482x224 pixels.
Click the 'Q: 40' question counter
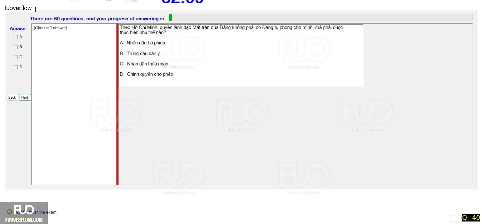[471, 218]
